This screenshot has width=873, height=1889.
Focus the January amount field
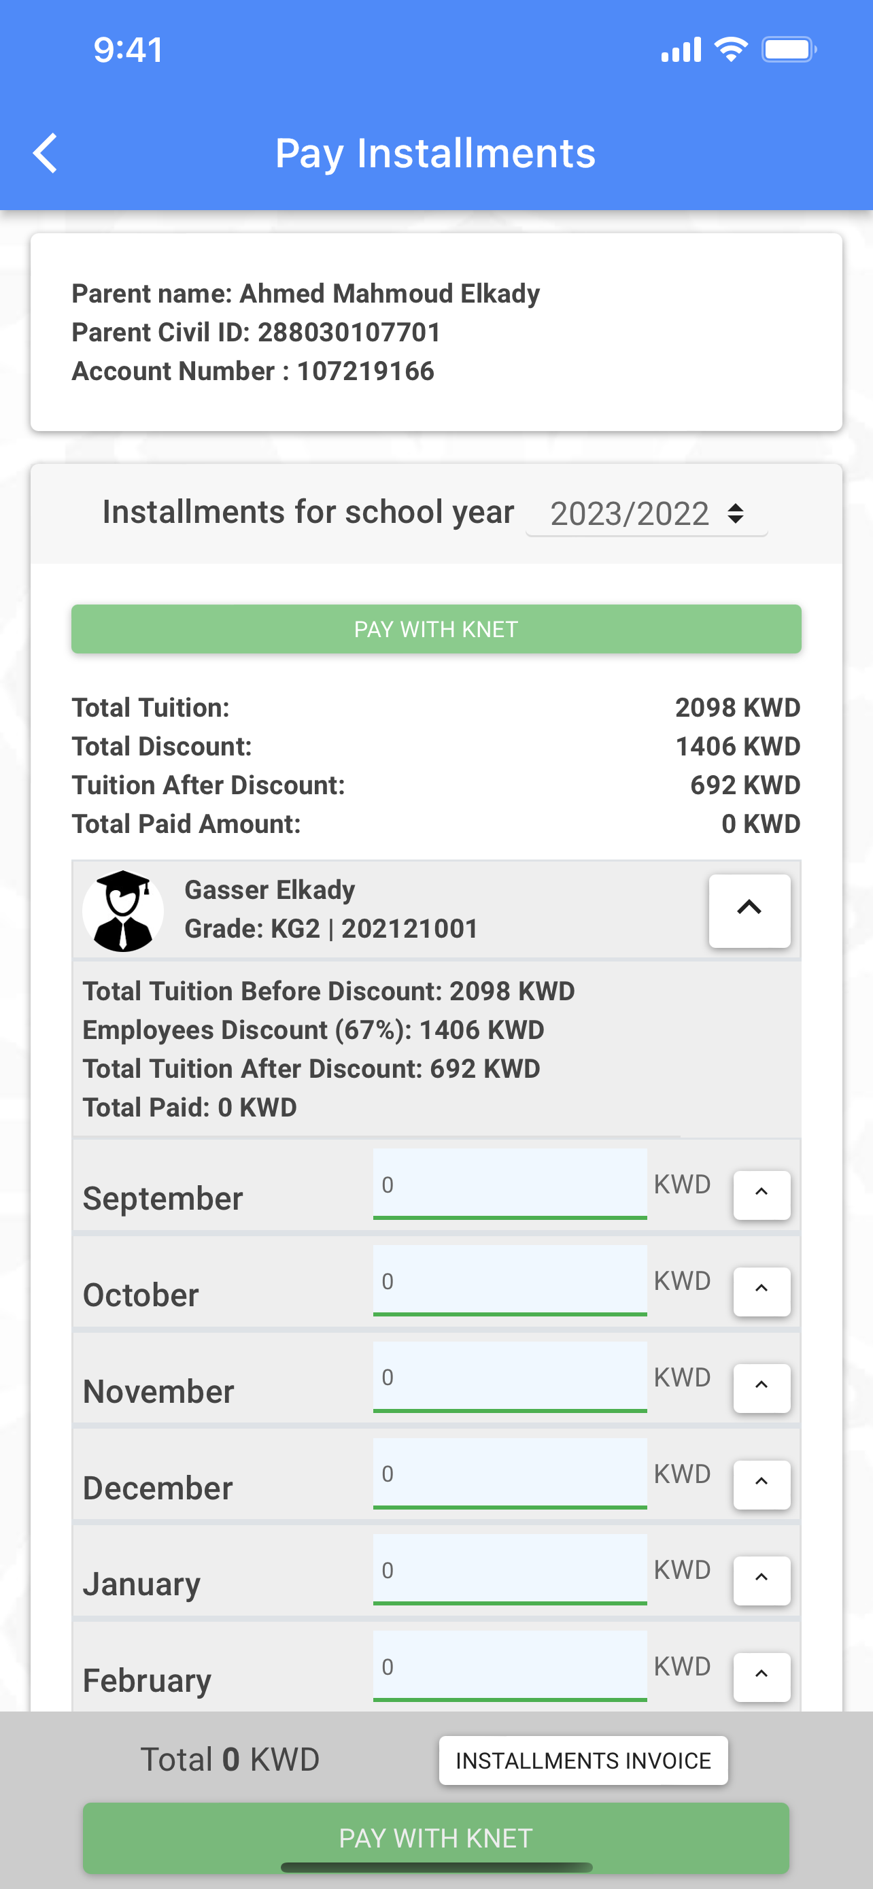[509, 1569]
